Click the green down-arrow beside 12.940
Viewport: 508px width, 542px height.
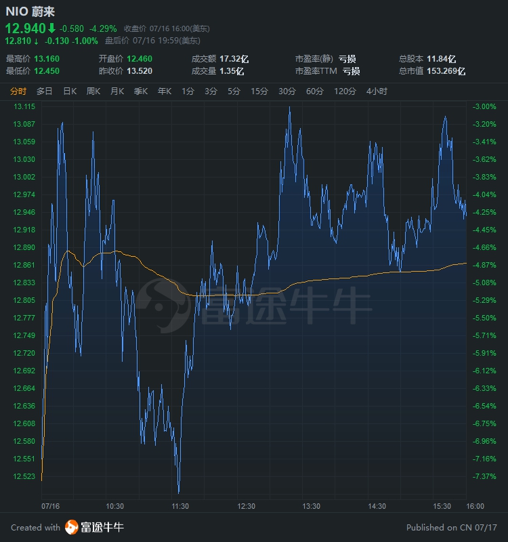click(51, 28)
